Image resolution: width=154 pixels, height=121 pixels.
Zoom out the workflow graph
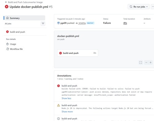[x=146, y=62]
